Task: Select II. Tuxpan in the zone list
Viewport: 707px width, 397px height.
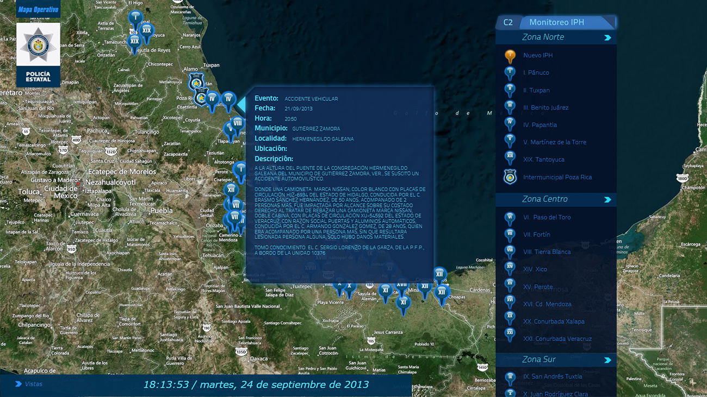Action: tap(536, 90)
